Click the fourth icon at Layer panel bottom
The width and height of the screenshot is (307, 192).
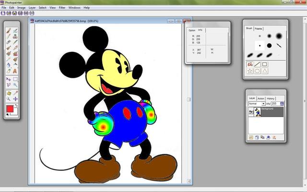(x=268, y=138)
